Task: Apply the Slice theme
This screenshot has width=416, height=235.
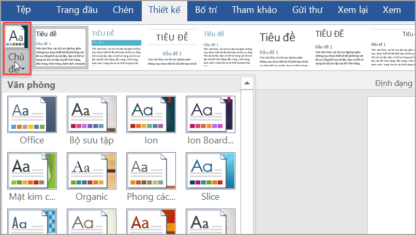Action: (211, 171)
